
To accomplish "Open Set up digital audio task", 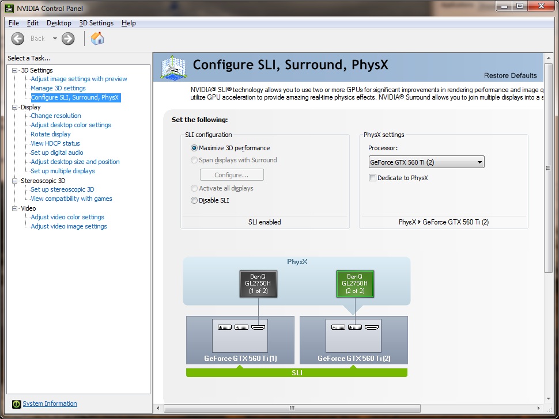I will (57, 153).
